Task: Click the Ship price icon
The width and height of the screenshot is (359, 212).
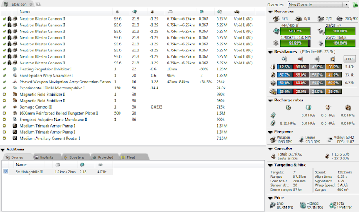Action: click(273, 205)
